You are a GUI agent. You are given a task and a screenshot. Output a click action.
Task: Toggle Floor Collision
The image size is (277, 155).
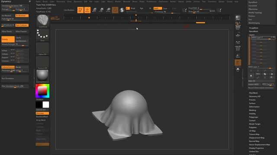point(22,25)
